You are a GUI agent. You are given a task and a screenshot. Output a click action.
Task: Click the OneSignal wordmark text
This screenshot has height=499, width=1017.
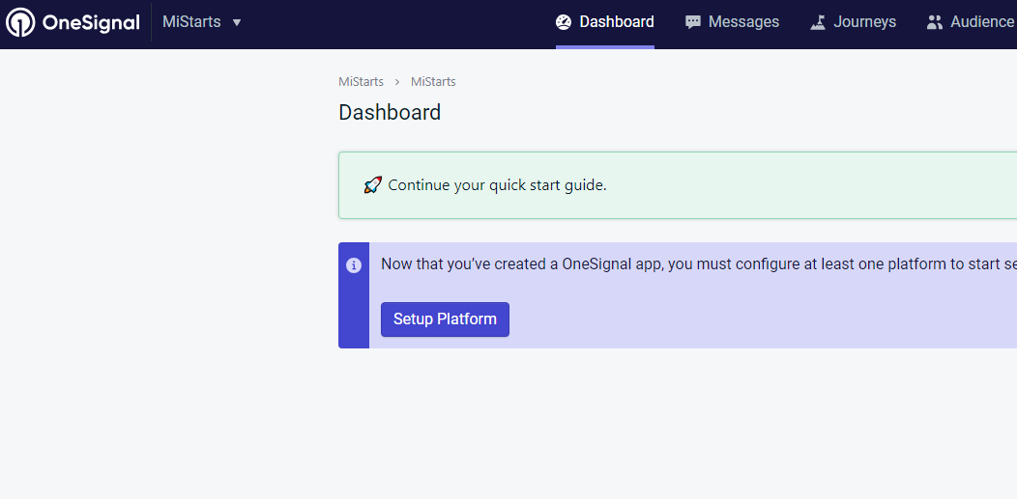click(x=91, y=22)
